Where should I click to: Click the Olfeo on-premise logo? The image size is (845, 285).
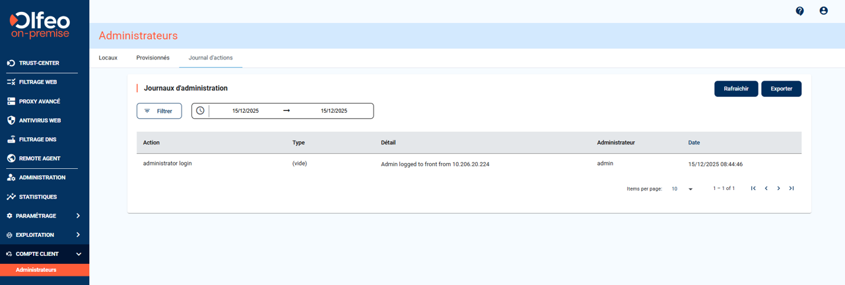pos(40,25)
